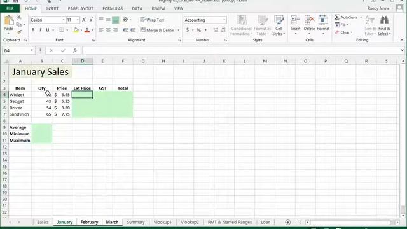Click the Percent Style icon

pyautogui.click(x=198, y=30)
